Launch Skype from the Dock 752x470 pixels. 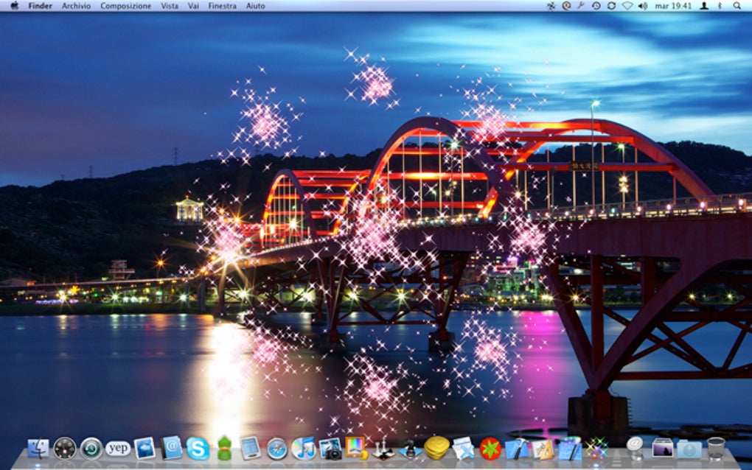[x=198, y=449]
